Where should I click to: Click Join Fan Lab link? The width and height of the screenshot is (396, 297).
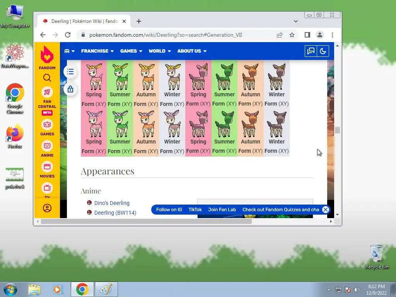222,210
